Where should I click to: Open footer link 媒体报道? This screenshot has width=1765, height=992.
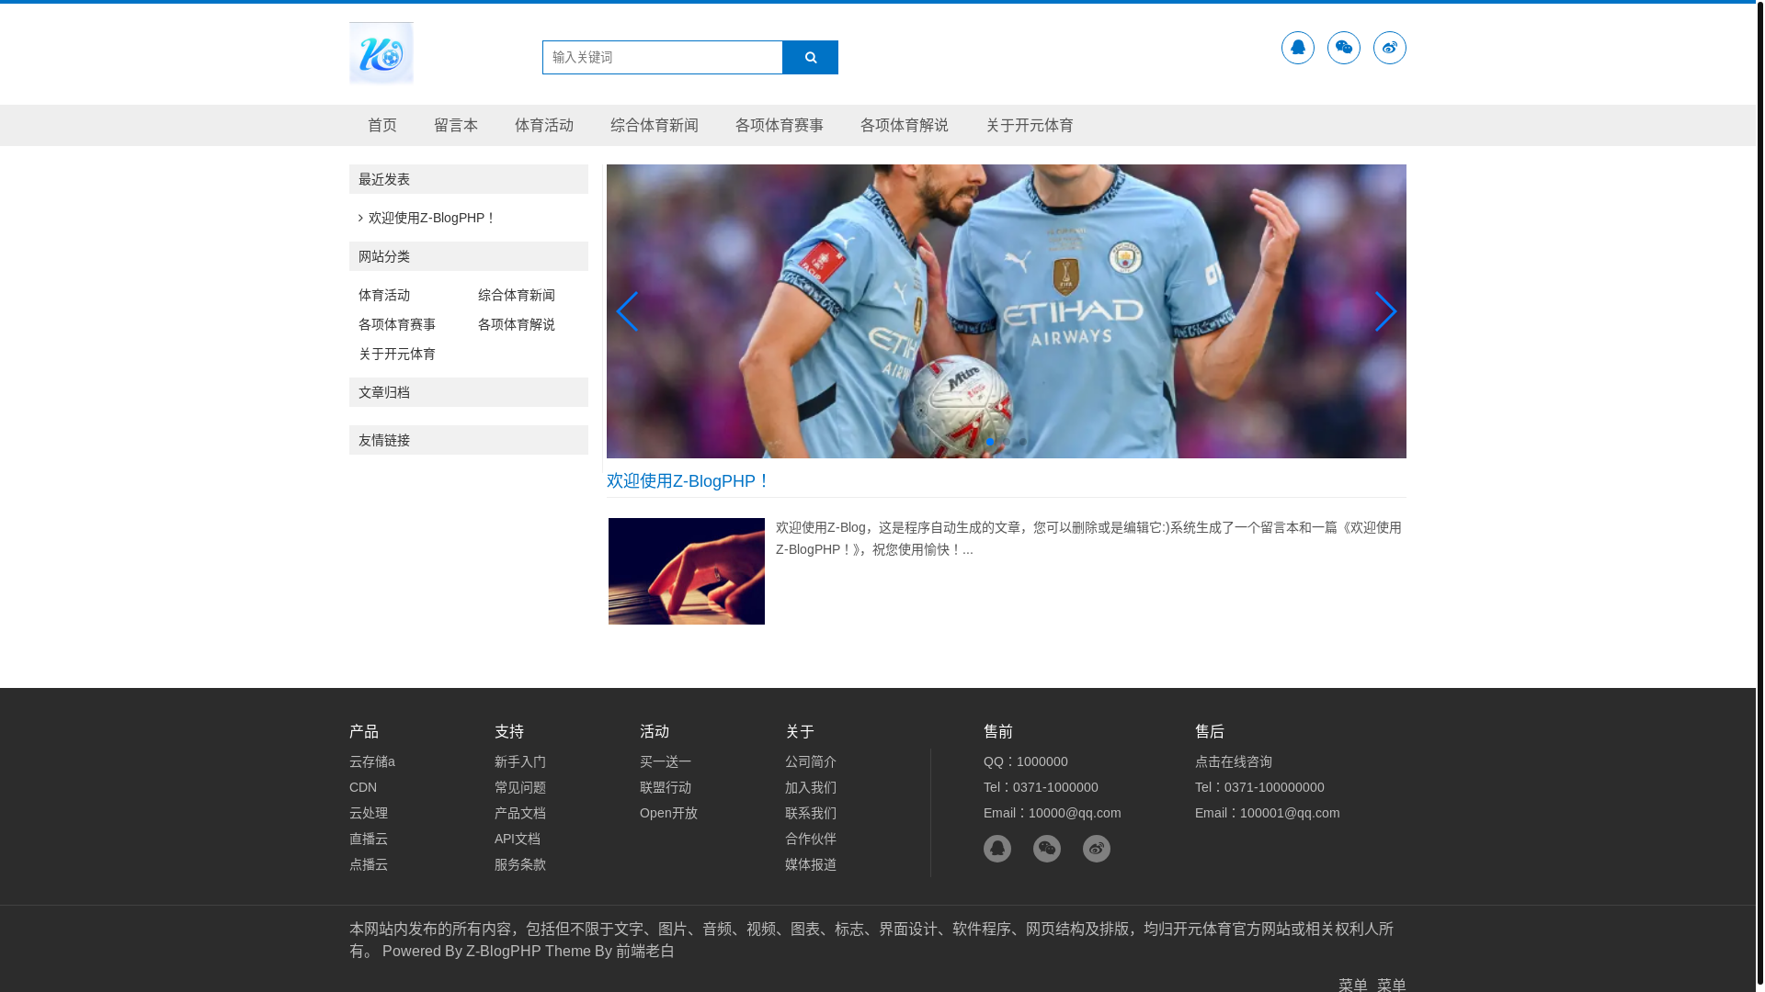811,864
